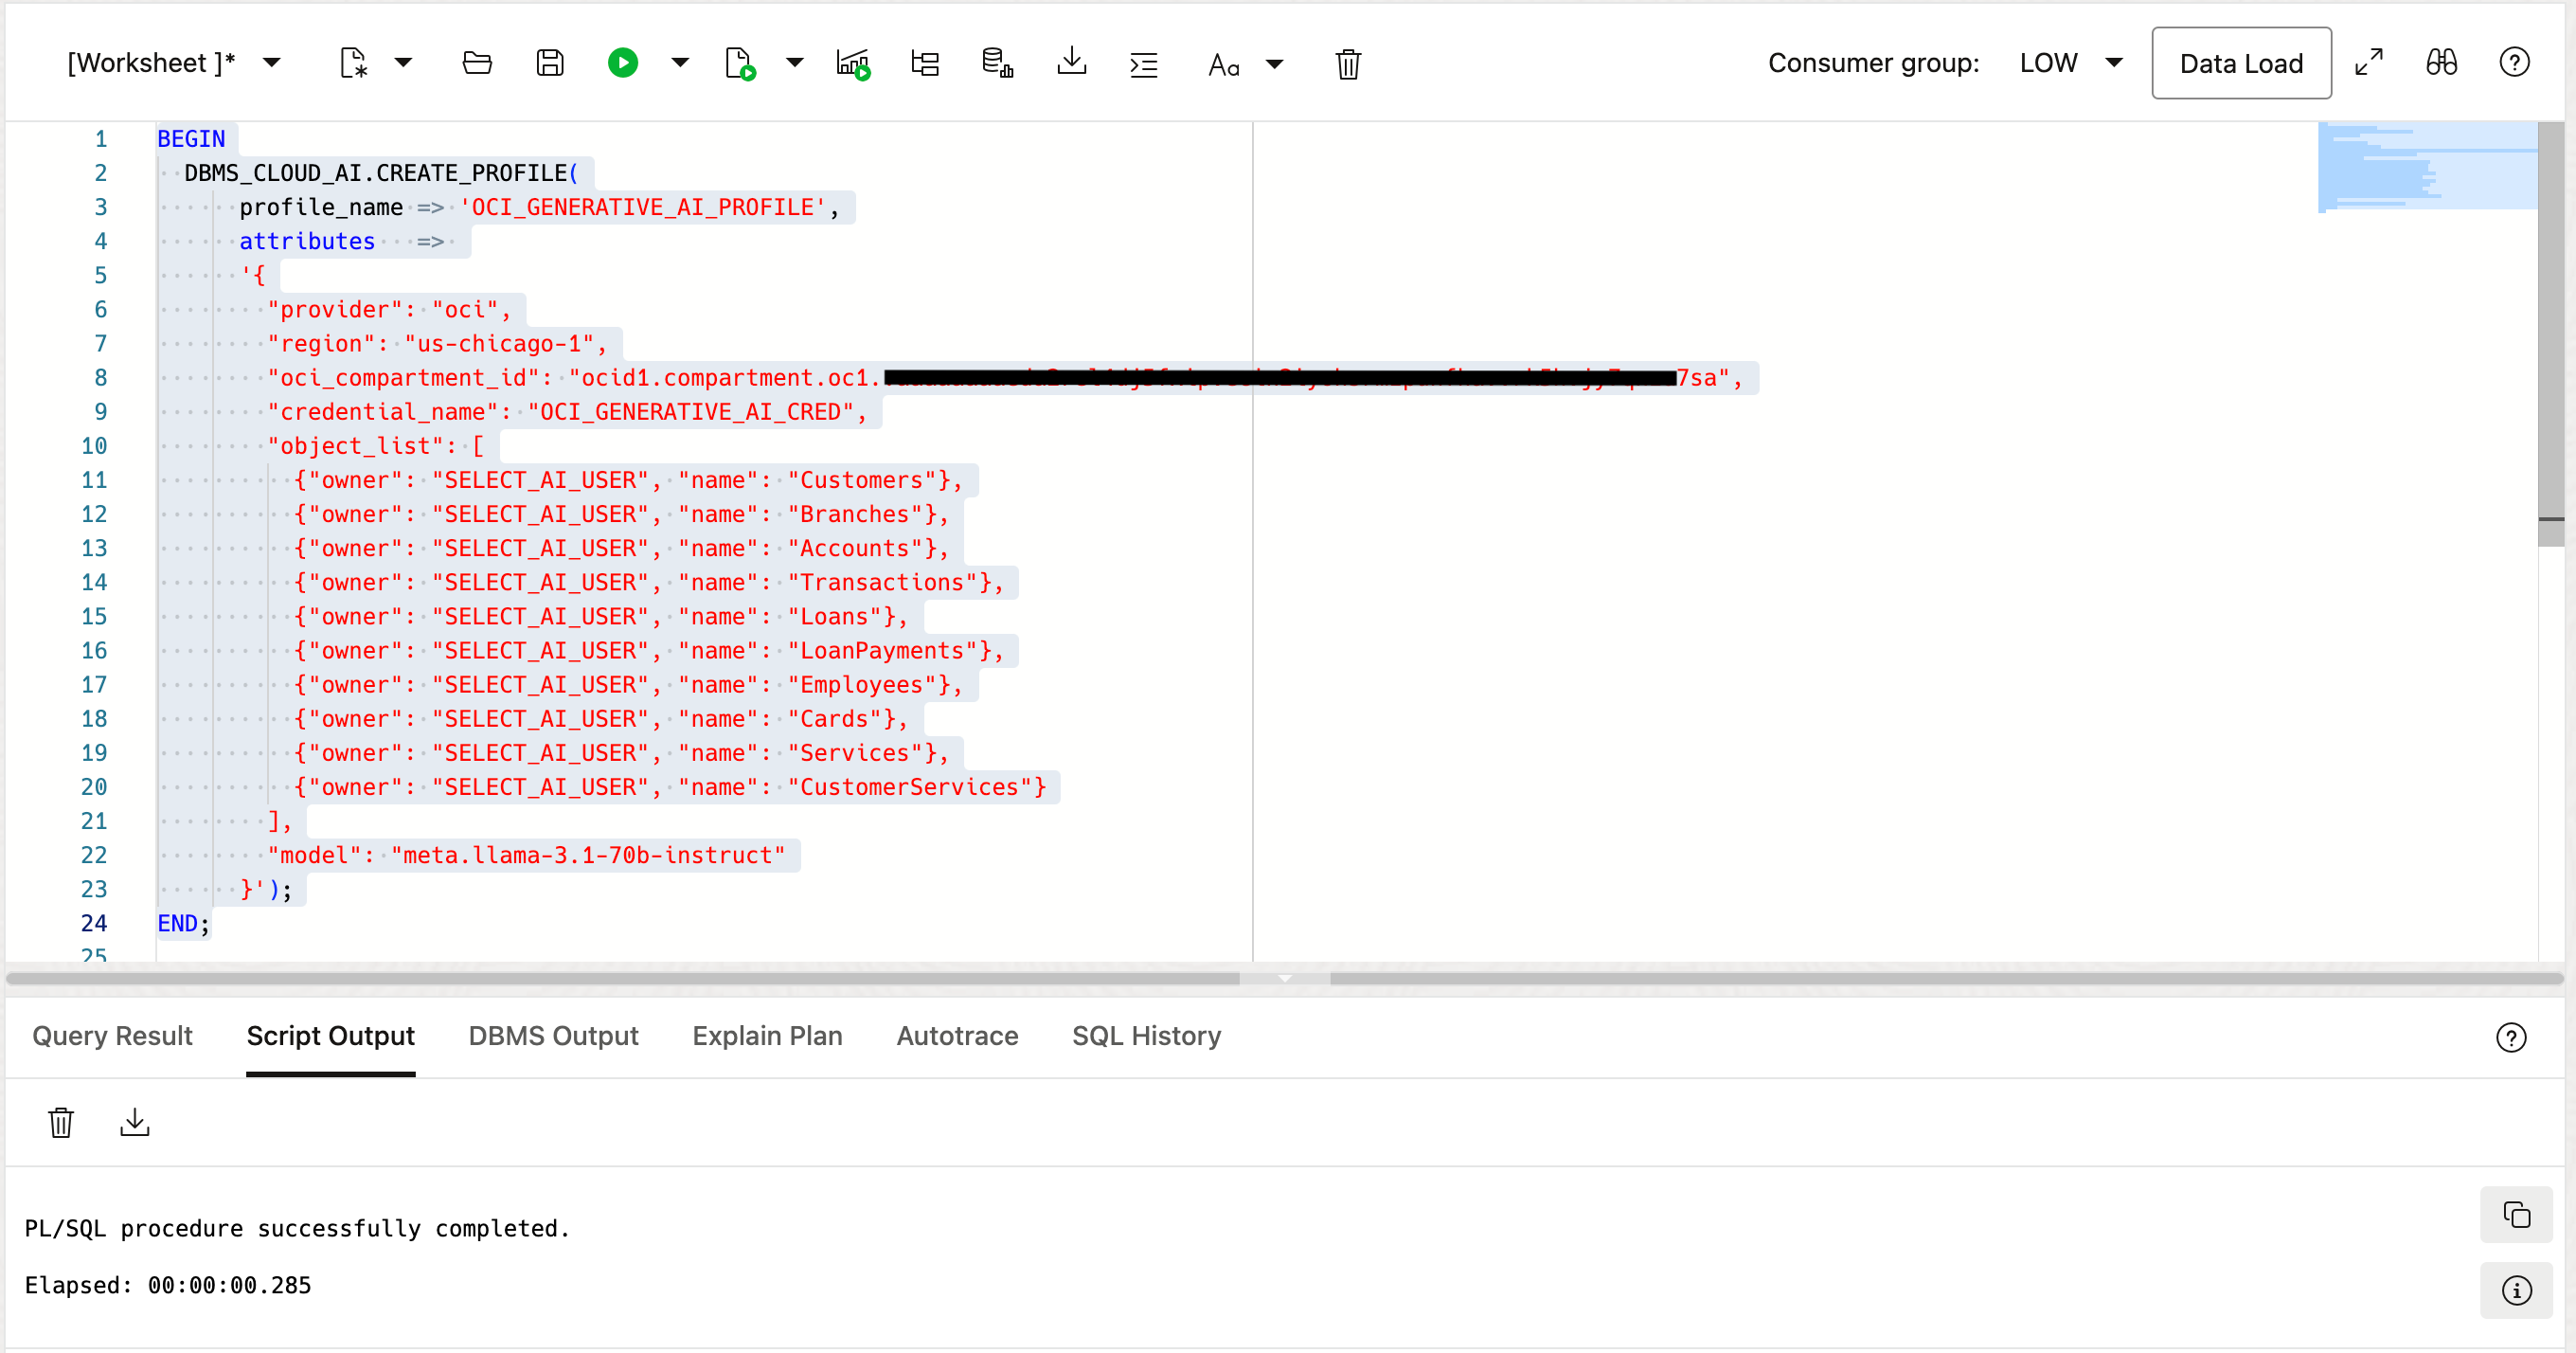This screenshot has width=2576, height=1353.
Task: Clear the worksheet with the trash icon
Action: (1347, 64)
